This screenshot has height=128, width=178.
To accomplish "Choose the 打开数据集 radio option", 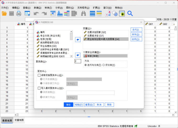I will point(41,79).
